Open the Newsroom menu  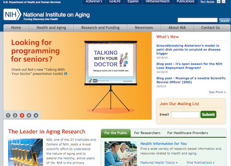point(144,28)
